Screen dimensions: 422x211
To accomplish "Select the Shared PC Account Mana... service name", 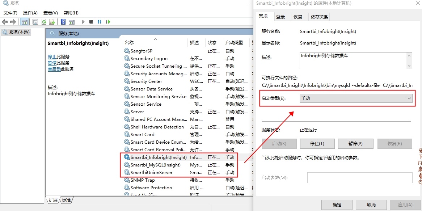I will [x=159, y=119].
